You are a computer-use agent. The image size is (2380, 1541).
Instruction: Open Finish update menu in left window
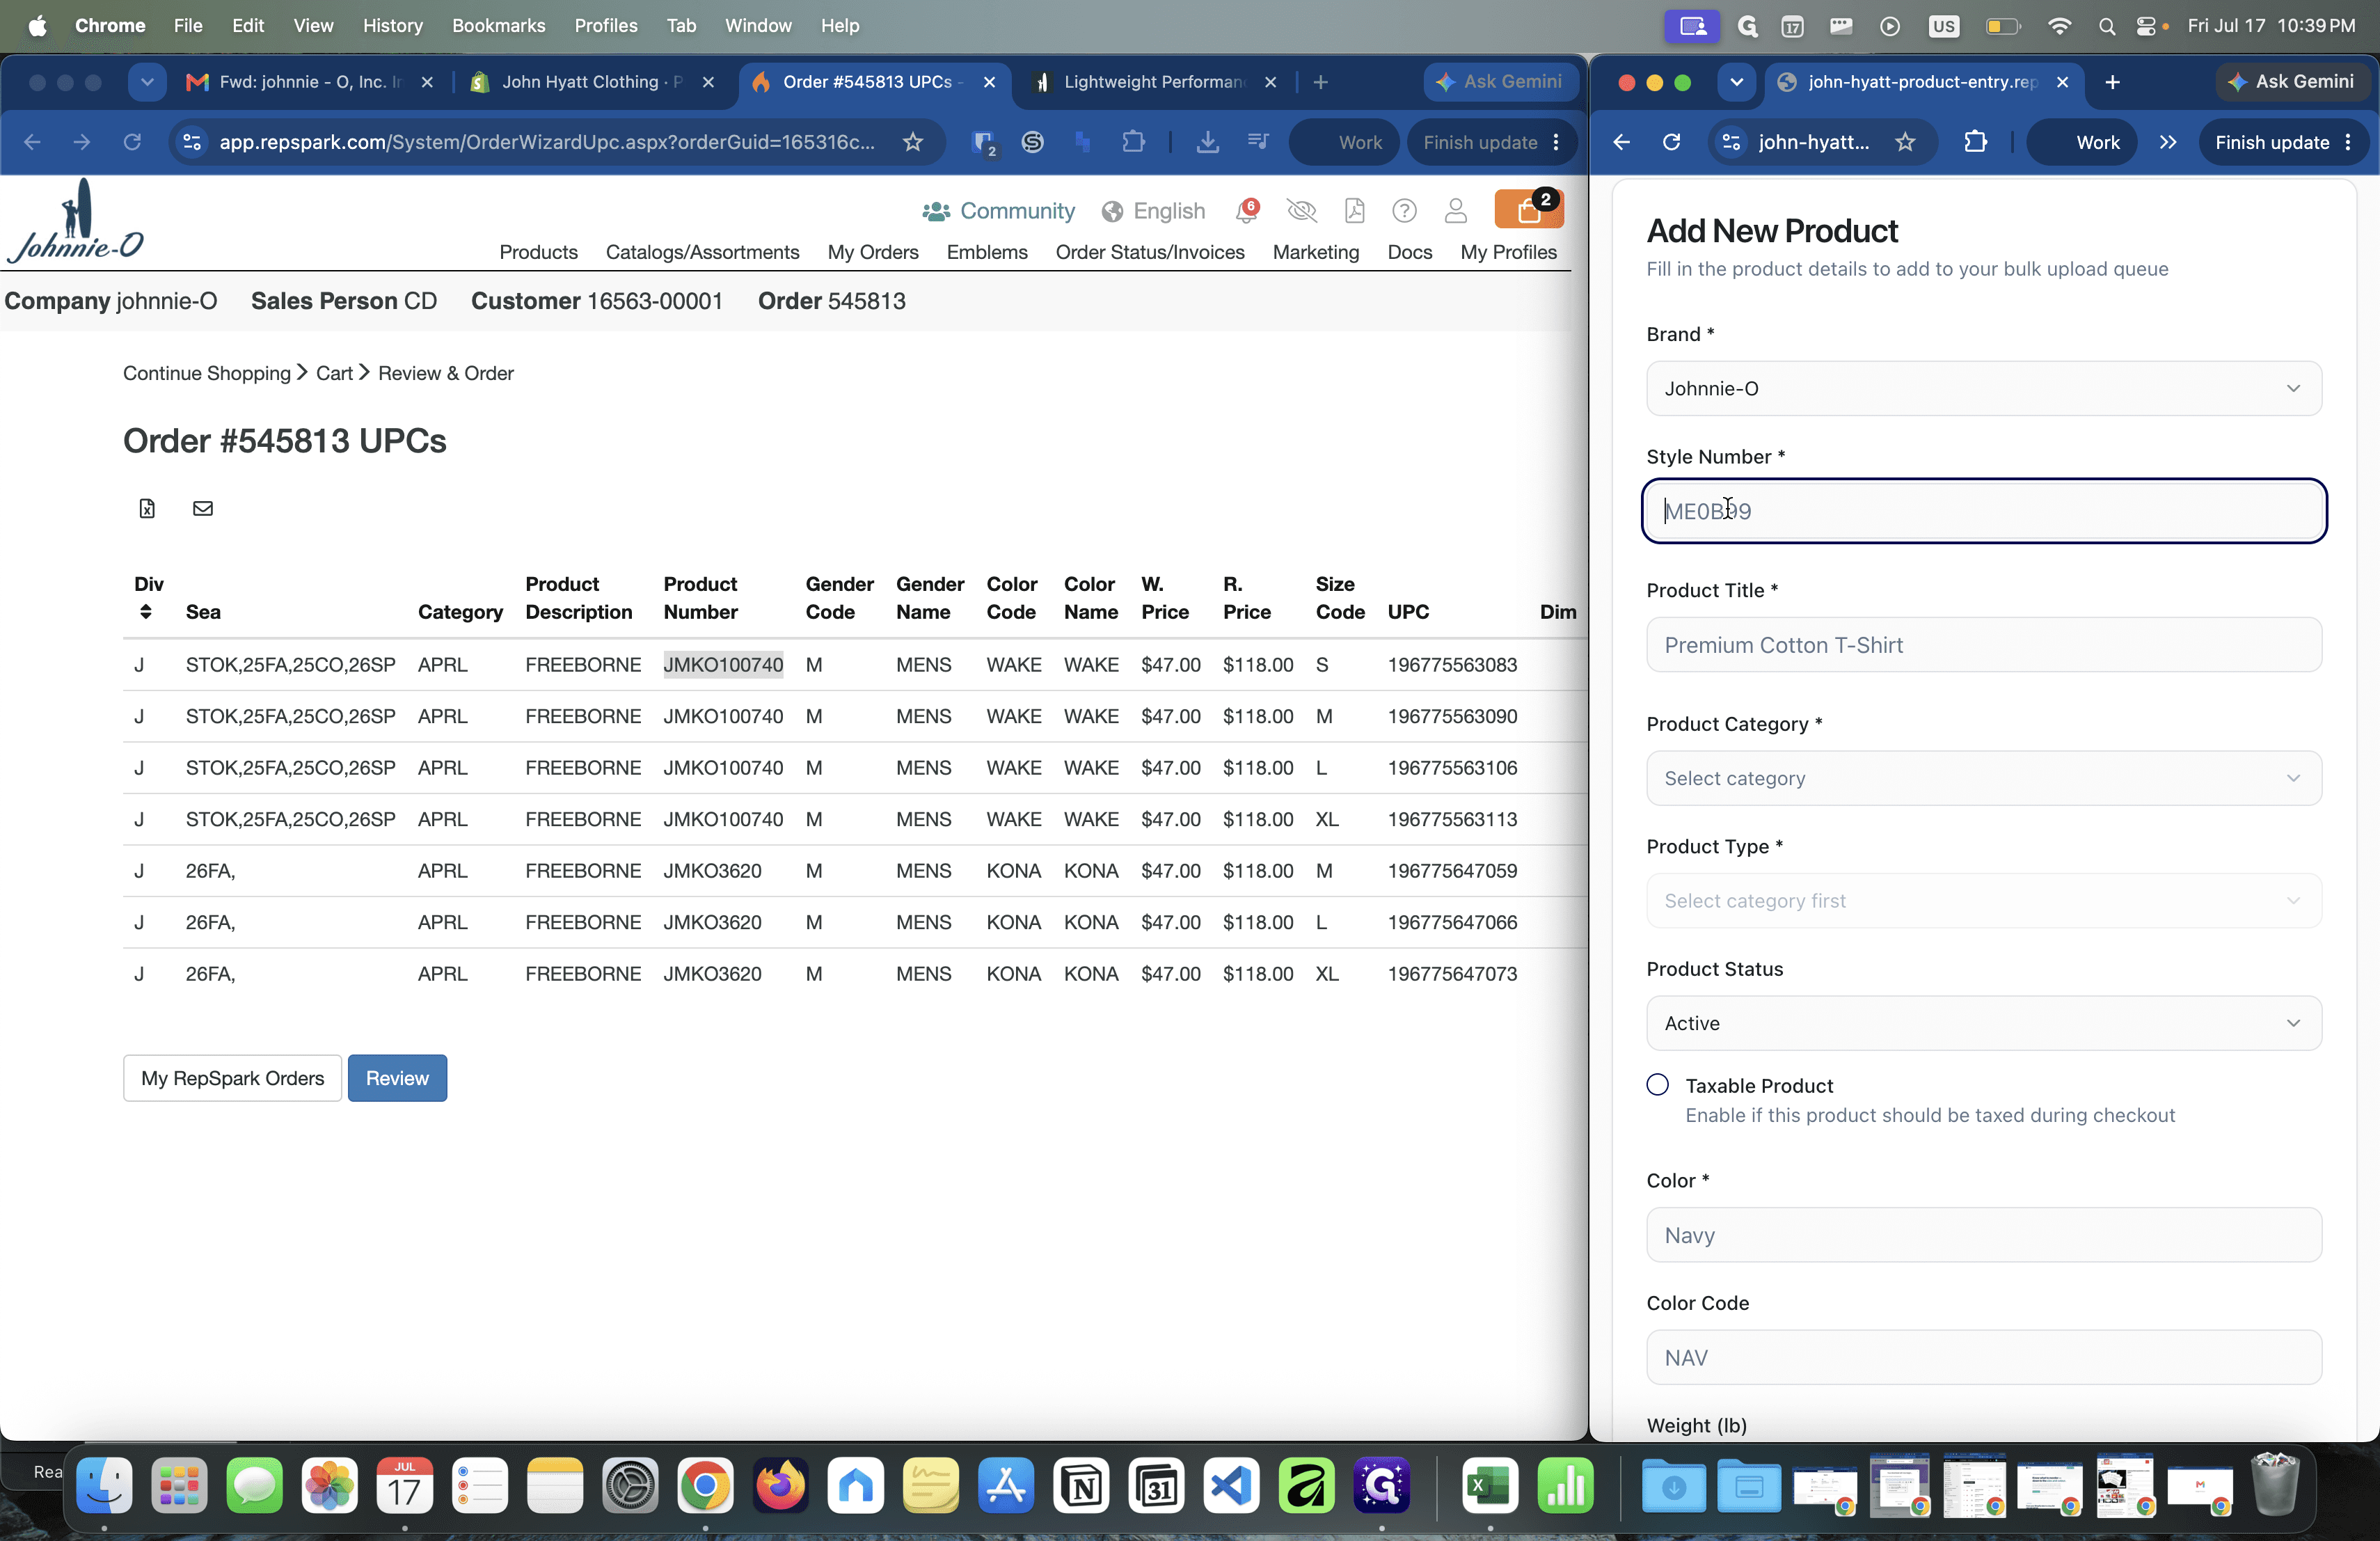(x=1491, y=142)
